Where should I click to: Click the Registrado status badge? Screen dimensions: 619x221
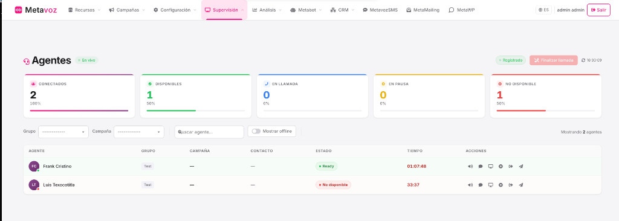[x=511, y=60]
